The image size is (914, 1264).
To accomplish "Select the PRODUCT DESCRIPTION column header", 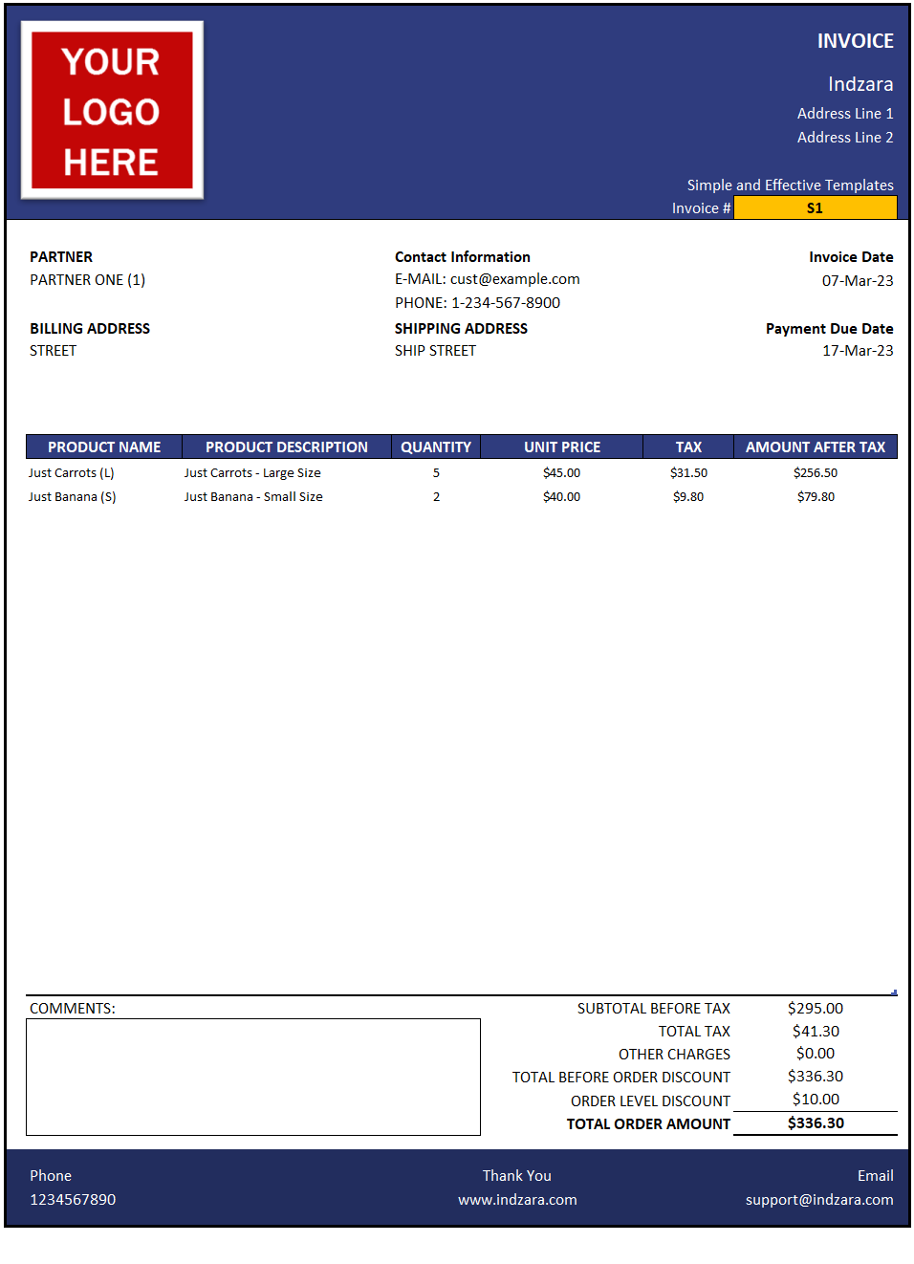I will (287, 447).
